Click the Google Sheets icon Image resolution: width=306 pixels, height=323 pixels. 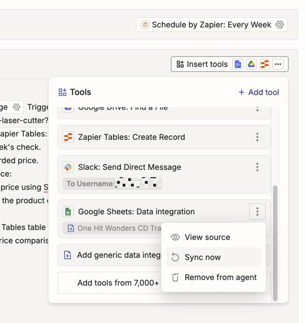tap(68, 212)
